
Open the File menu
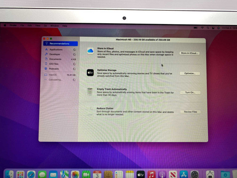(22, 26)
